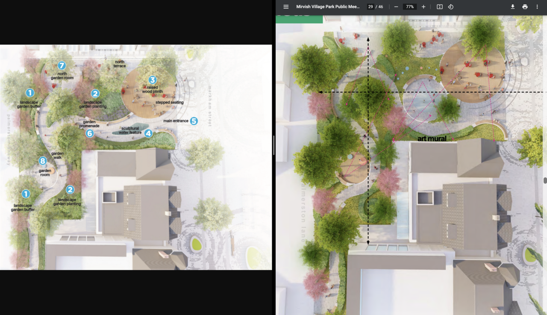The height and width of the screenshot is (315, 547).
Task: Select marker 6 under garden promenade
Action: [x=89, y=133]
